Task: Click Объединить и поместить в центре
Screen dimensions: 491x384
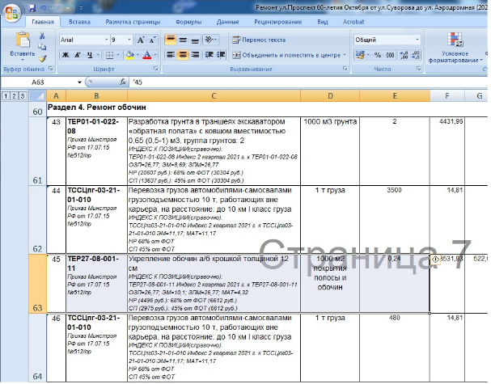Action: pos(286,55)
